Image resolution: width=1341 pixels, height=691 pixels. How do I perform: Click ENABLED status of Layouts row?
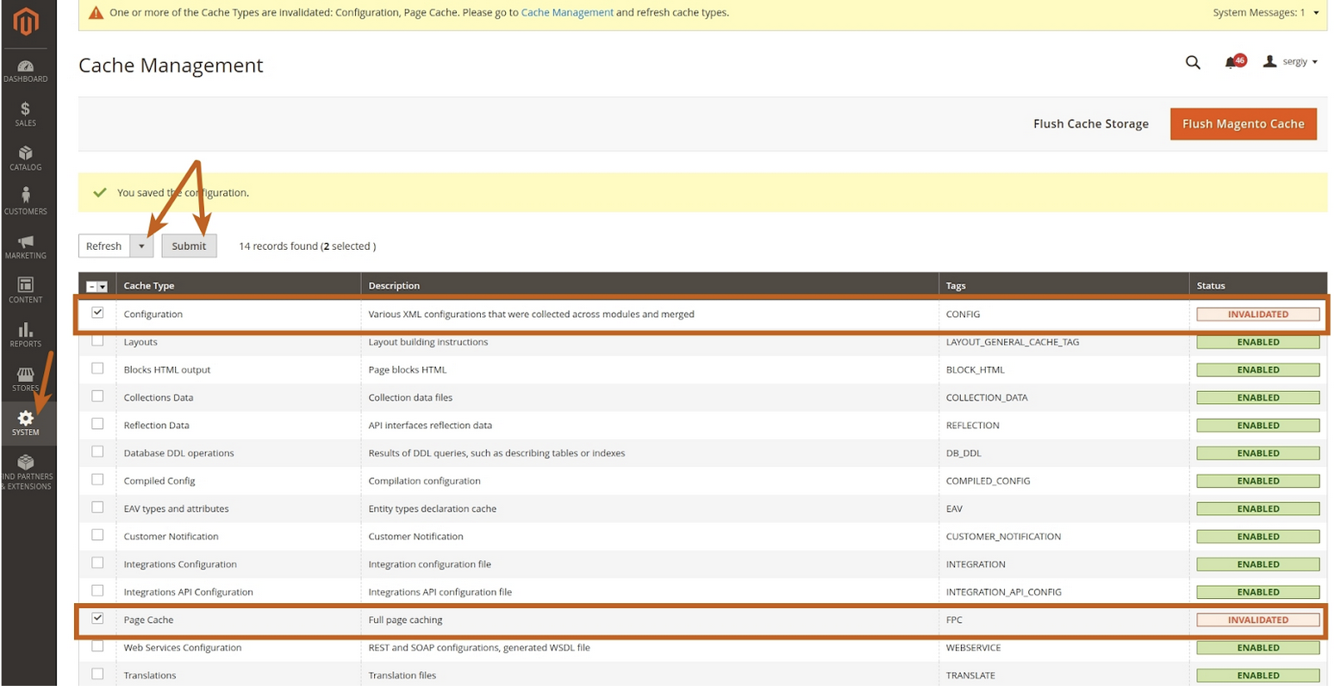click(x=1258, y=342)
